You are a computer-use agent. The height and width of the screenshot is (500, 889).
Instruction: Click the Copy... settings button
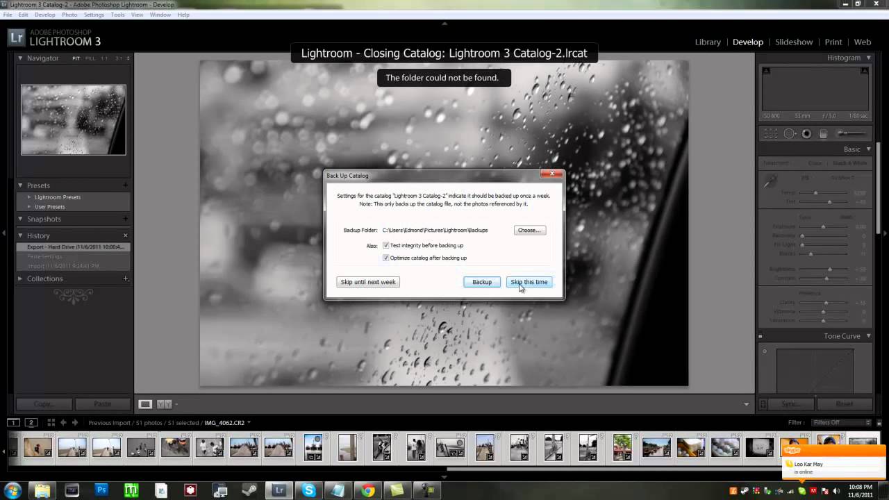point(44,404)
